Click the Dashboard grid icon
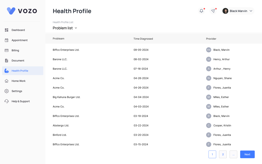The image size is (262, 164). coord(7,30)
